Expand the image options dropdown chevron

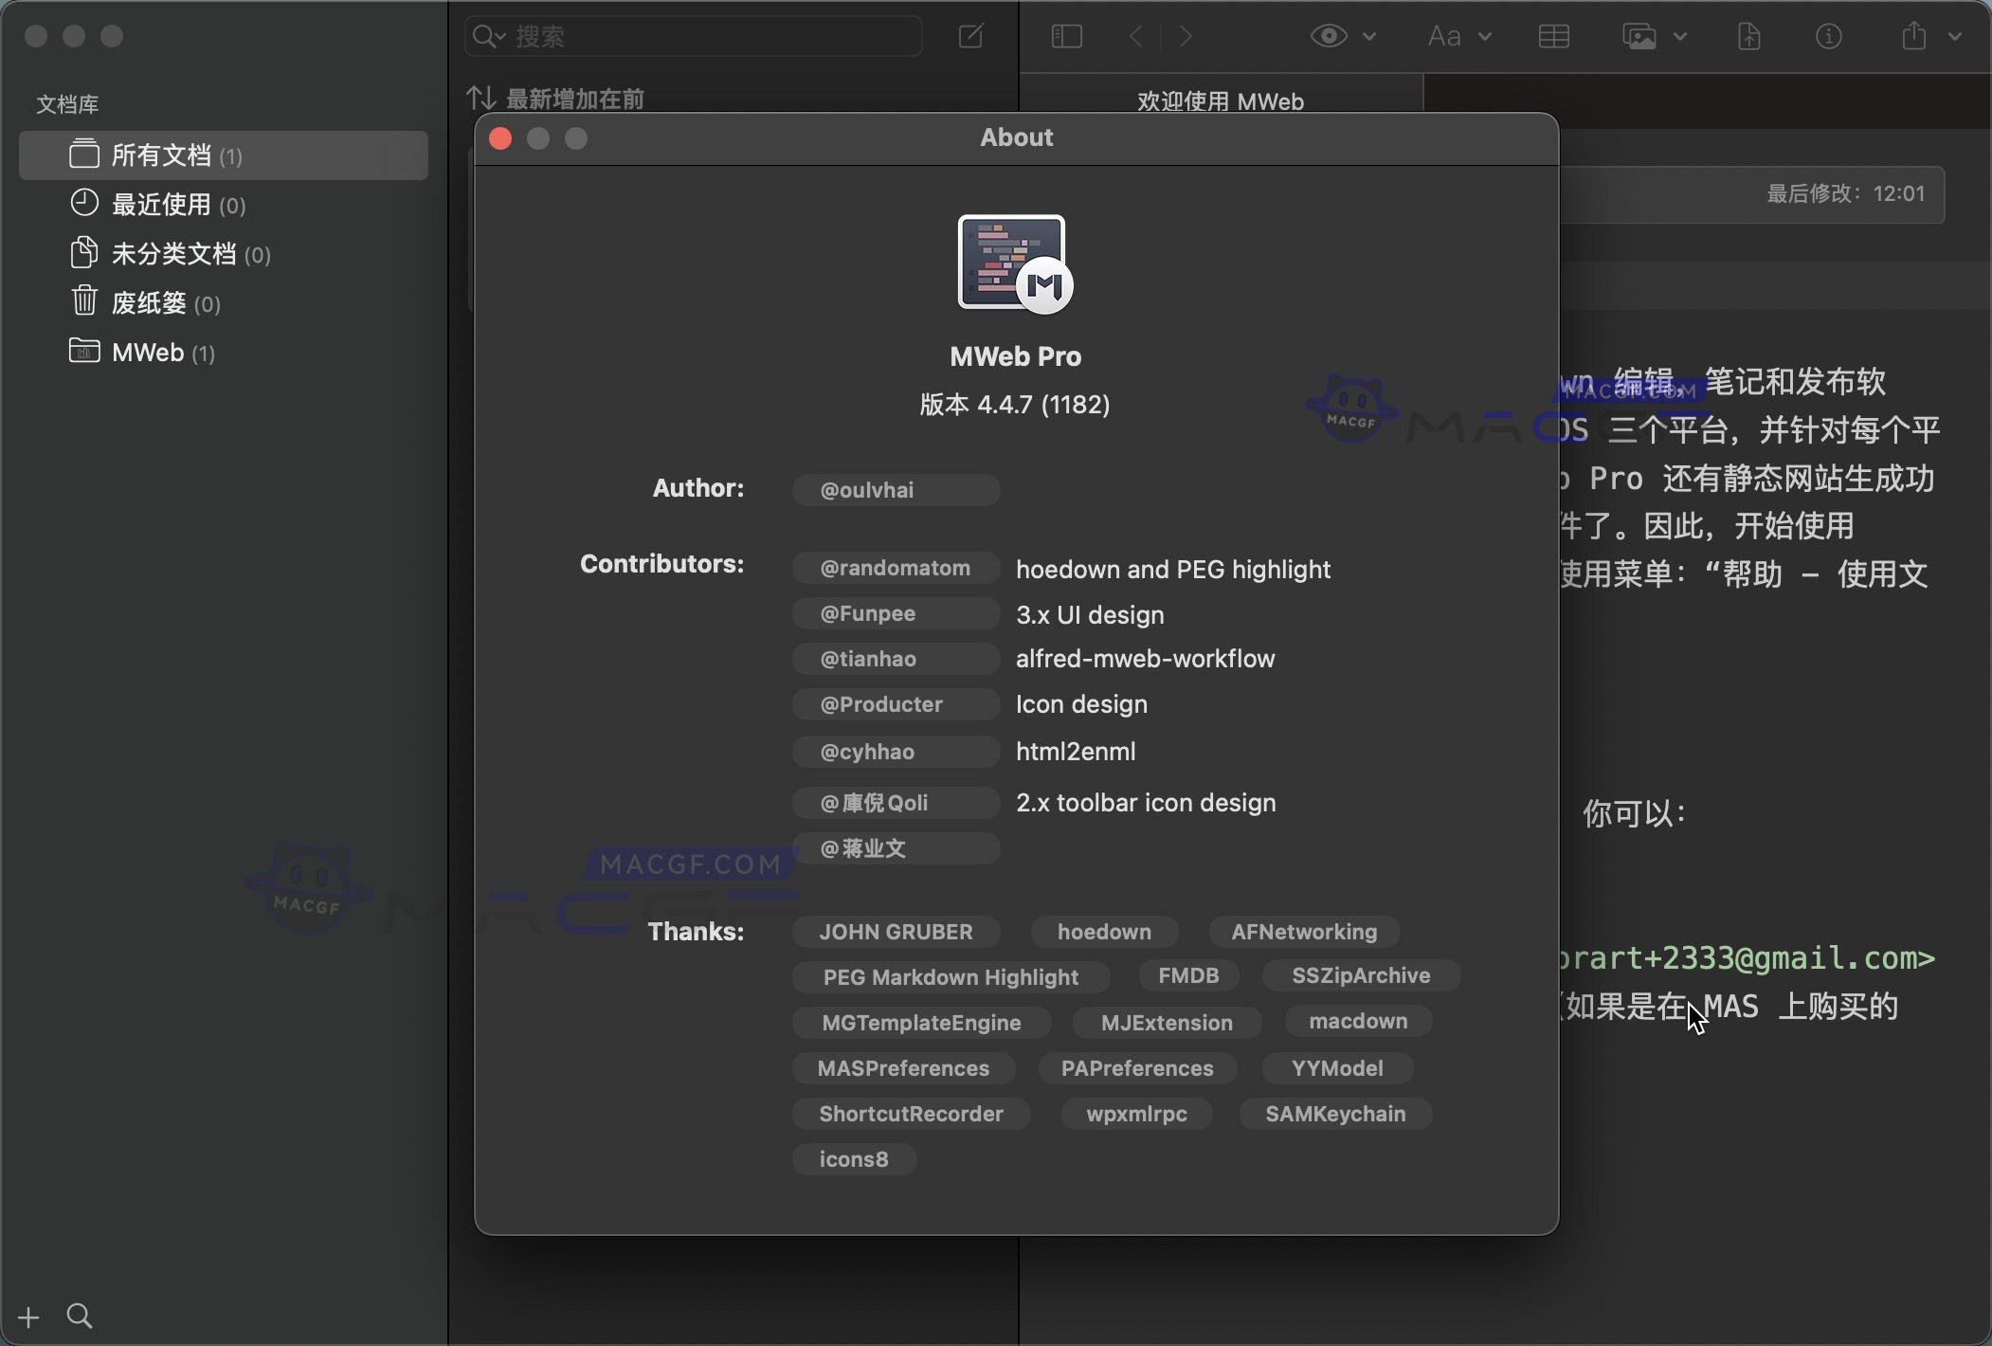point(1678,36)
